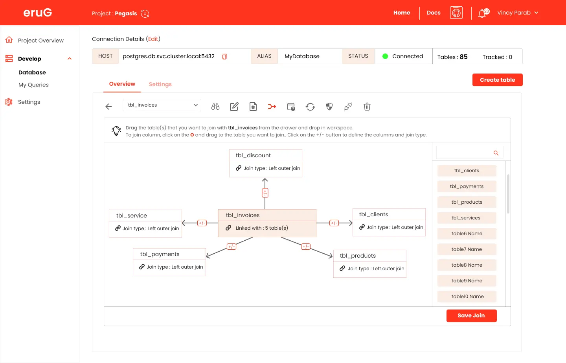Click the Create table button

pyautogui.click(x=497, y=80)
